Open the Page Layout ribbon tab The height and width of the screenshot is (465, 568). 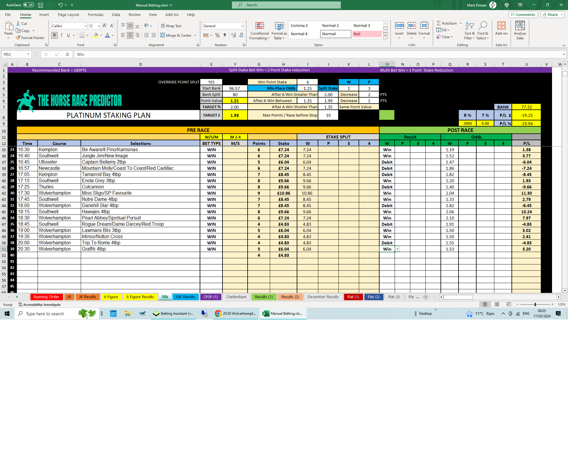68,14
